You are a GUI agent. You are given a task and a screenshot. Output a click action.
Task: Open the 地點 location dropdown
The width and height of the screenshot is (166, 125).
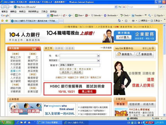[x=98, y=56]
